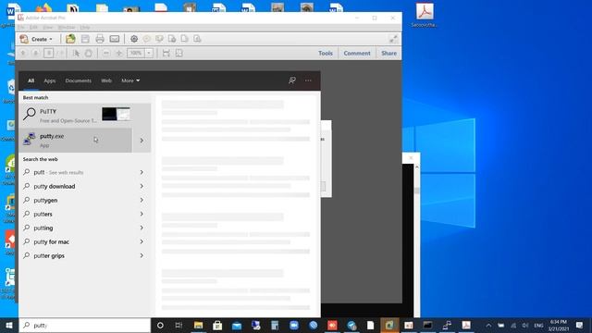Click Save icon in Acrobat toolbar
This screenshot has height=333, width=592.
[x=85, y=39]
